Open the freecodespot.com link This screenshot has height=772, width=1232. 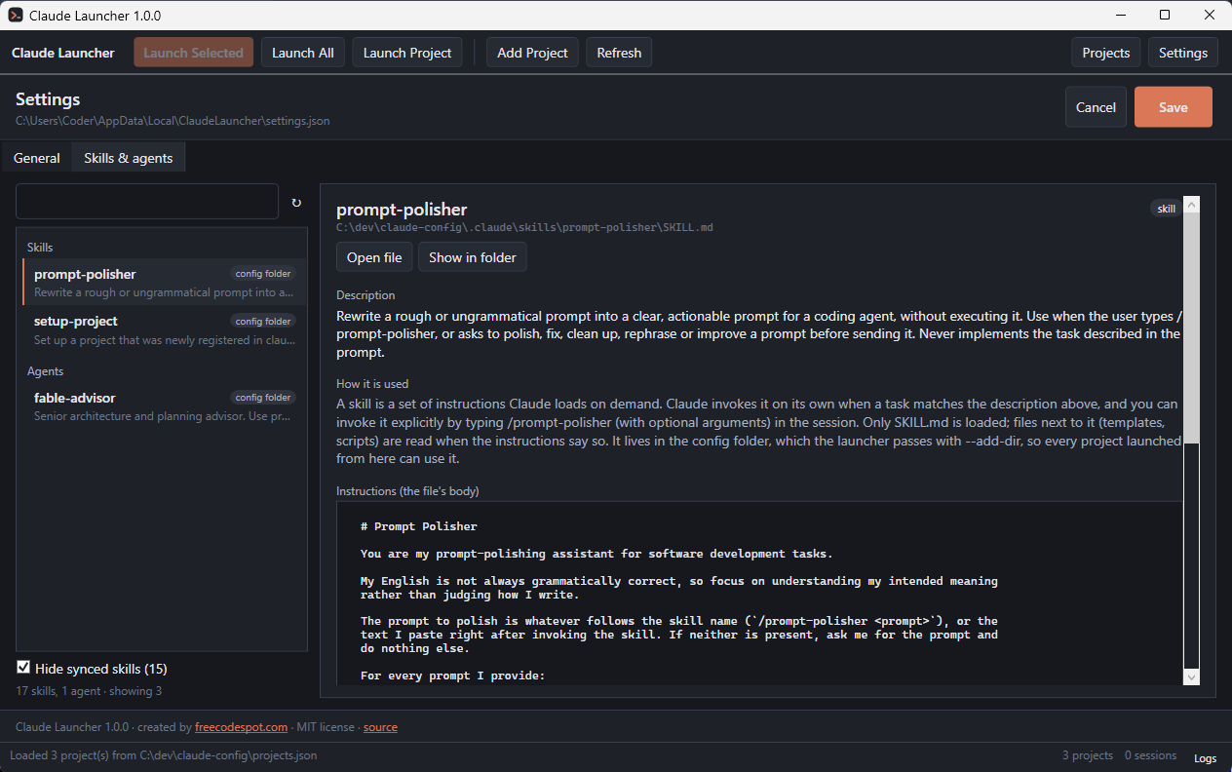(x=242, y=726)
